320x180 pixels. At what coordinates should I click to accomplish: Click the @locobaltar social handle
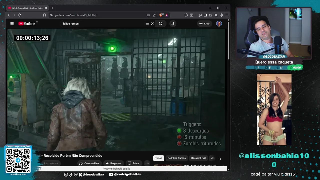click(x=93, y=174)
